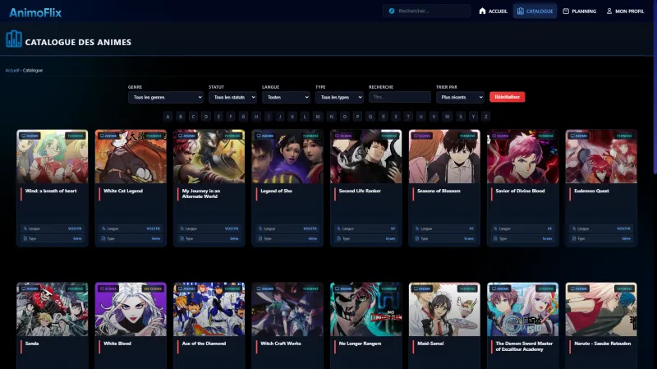Open Savior of Divine Blood cover
This screenshot has width=657, height=369.
pyautogui.click(x=523, y=156)
